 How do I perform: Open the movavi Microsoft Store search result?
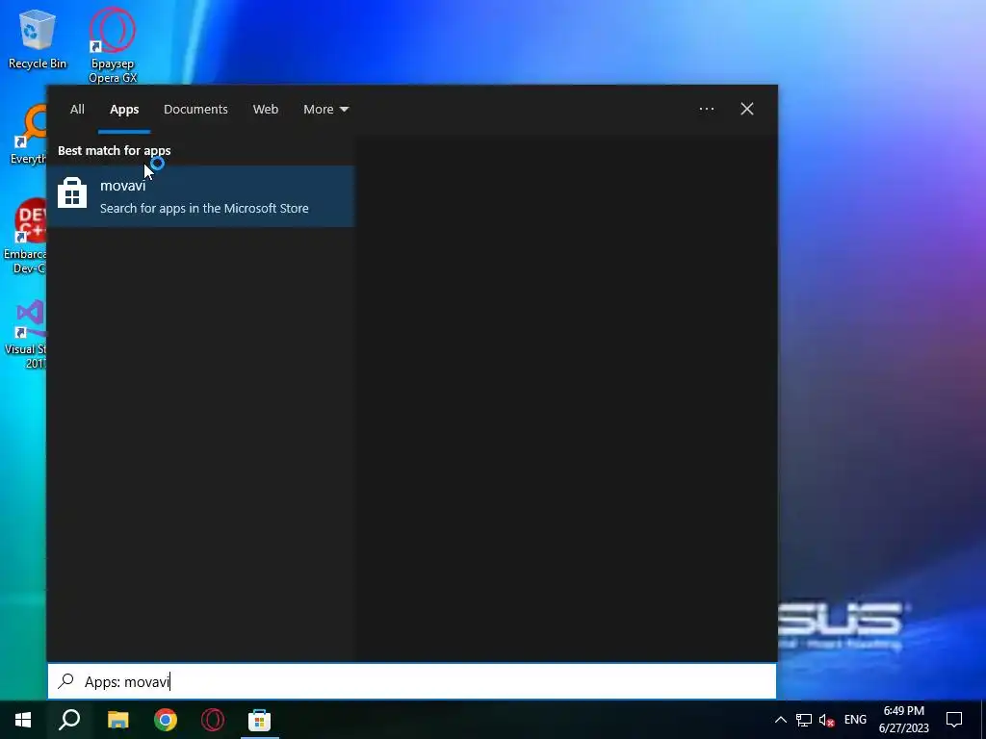coord(201,196)
